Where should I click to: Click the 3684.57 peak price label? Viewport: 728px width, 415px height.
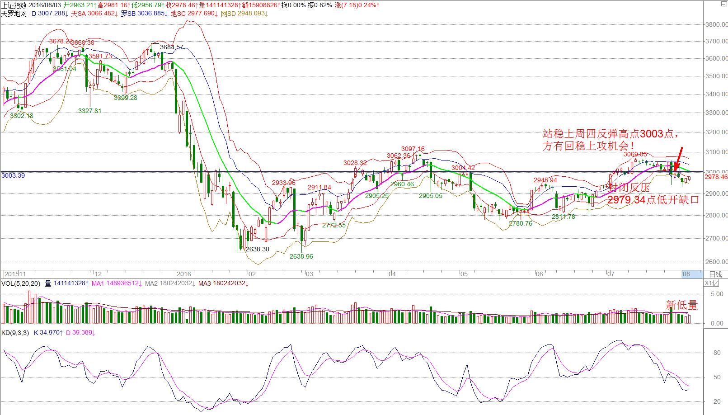click(x=172, y=47)
